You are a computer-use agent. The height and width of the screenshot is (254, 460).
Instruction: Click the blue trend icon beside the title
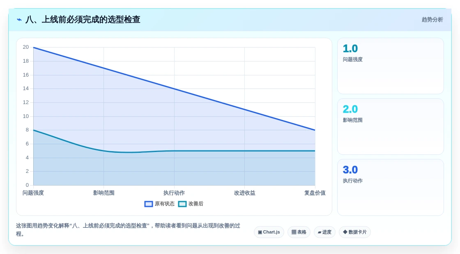pos(19,20)
